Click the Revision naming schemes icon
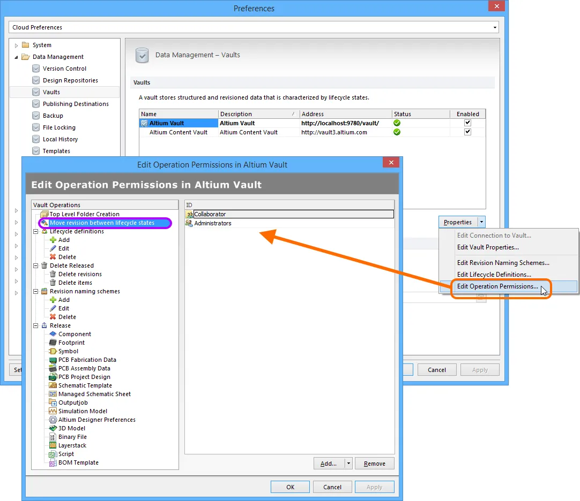580x501 pixels. [x=44, y=291]
